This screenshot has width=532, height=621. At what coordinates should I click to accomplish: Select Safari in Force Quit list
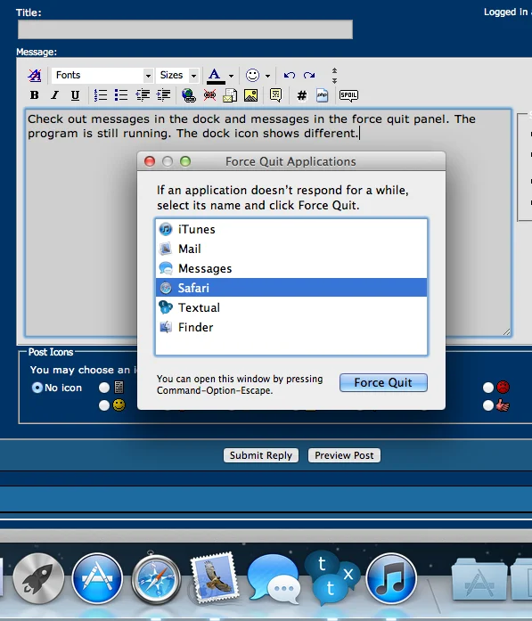[x=291, y=288]
